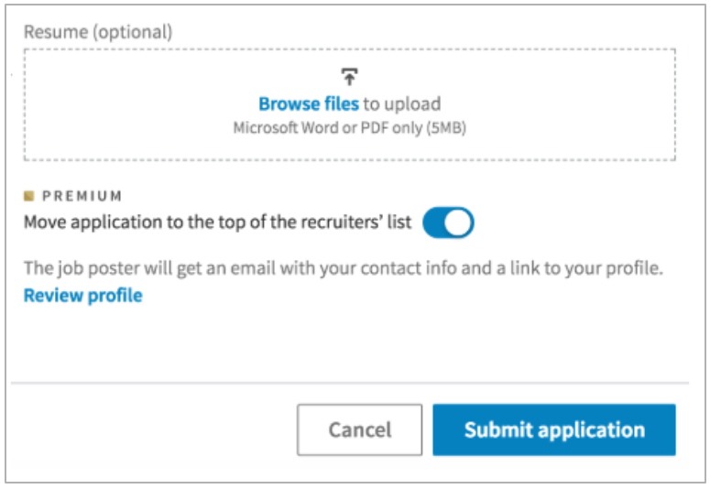Click "Microsoft Word or PDF only (5MB)" hint
The width and height of the screenshot is (710, 489).
(x=350, y=127)
